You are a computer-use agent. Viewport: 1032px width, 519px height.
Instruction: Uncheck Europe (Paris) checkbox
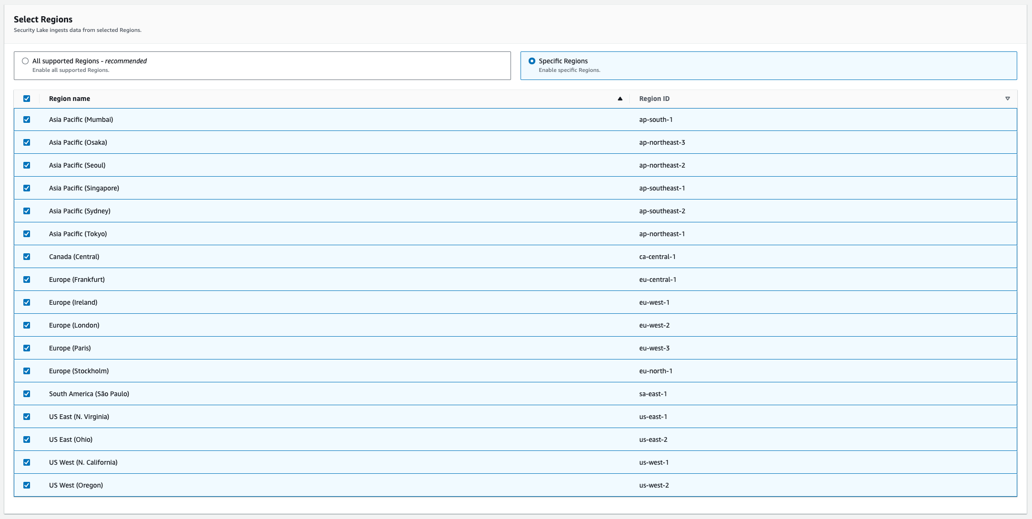pos(27,348)
